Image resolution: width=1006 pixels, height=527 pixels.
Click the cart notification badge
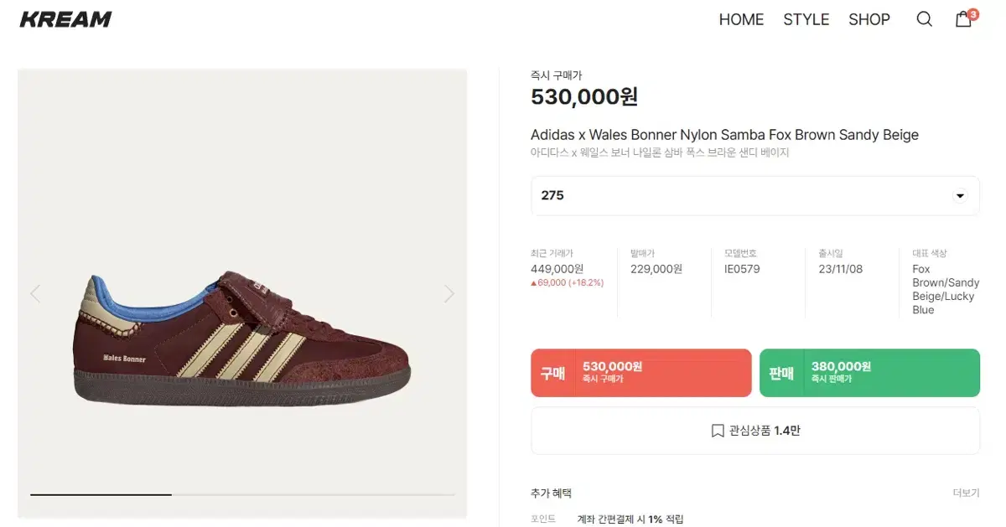pyautogui.click(x=972, y=13)
